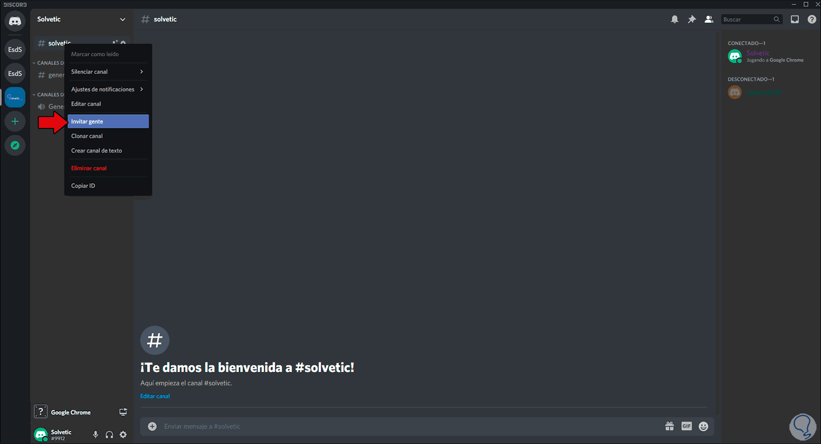Open the inbox icon in header
This screenshot has width=821, height=444.
[x=795, y=19]
